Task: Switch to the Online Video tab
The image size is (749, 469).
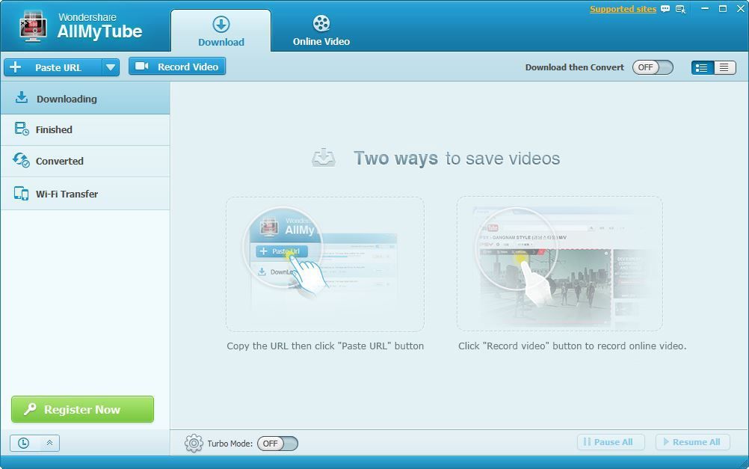Action: 321,31
